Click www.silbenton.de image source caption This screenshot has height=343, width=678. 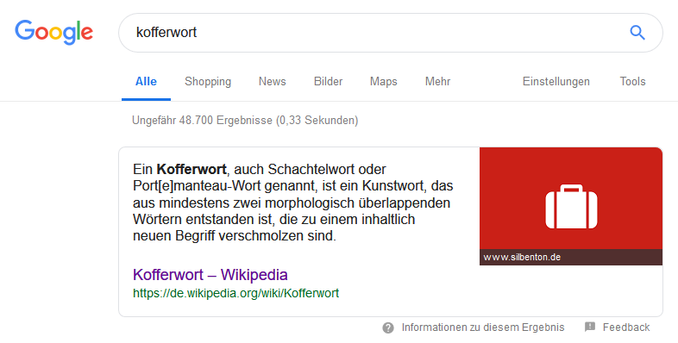[522, 258]
